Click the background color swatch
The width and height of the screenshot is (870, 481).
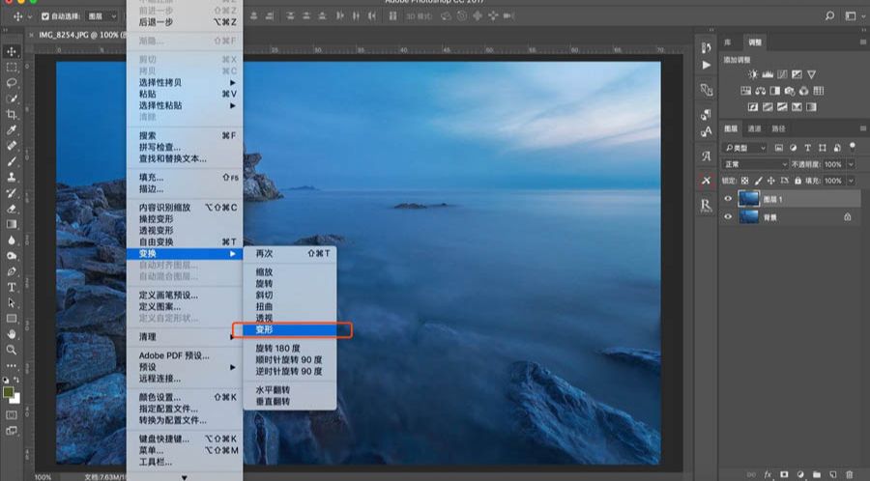tap(14, 398)
